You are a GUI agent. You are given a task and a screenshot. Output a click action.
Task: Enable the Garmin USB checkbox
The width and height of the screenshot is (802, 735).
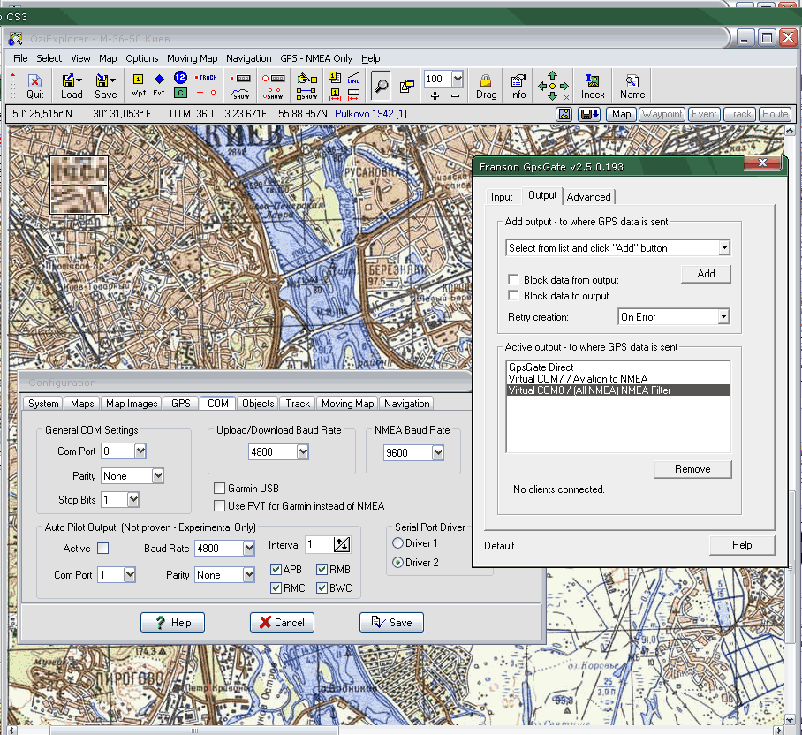[220, 489]
